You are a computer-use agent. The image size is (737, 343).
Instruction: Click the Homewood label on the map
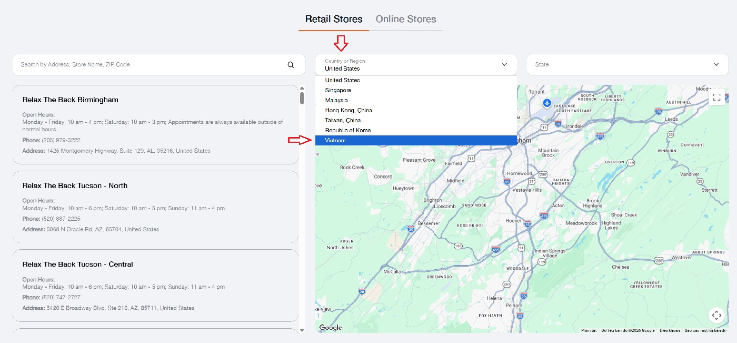519,173
